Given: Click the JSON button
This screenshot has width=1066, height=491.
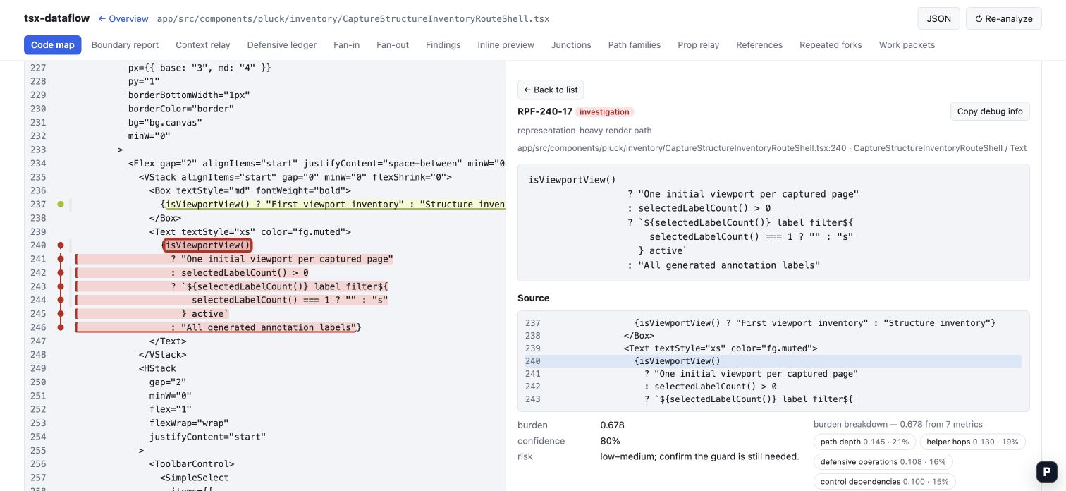Looking at the screenshot, I should [x=938, y=18].
